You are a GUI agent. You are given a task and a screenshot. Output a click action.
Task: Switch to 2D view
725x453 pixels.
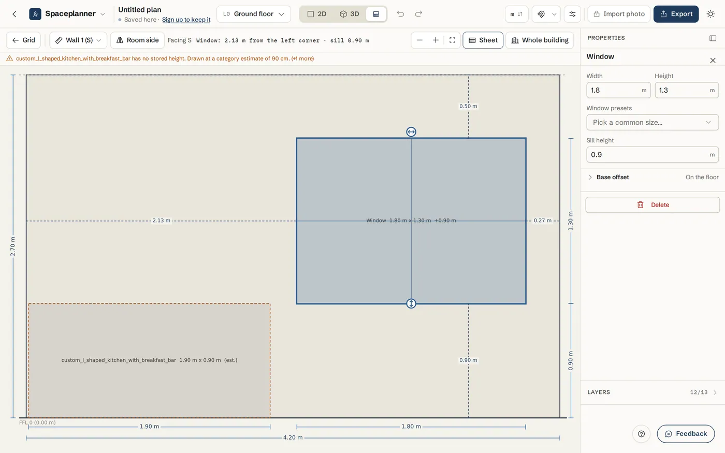point(317,14)
